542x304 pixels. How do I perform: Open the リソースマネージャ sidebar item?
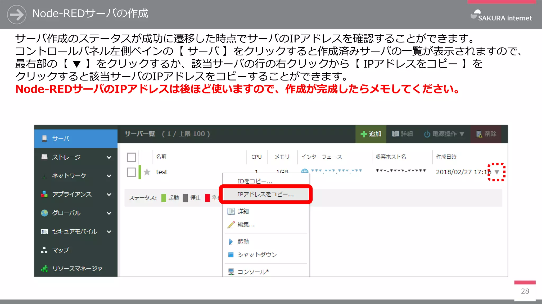(x=76, y=269)
